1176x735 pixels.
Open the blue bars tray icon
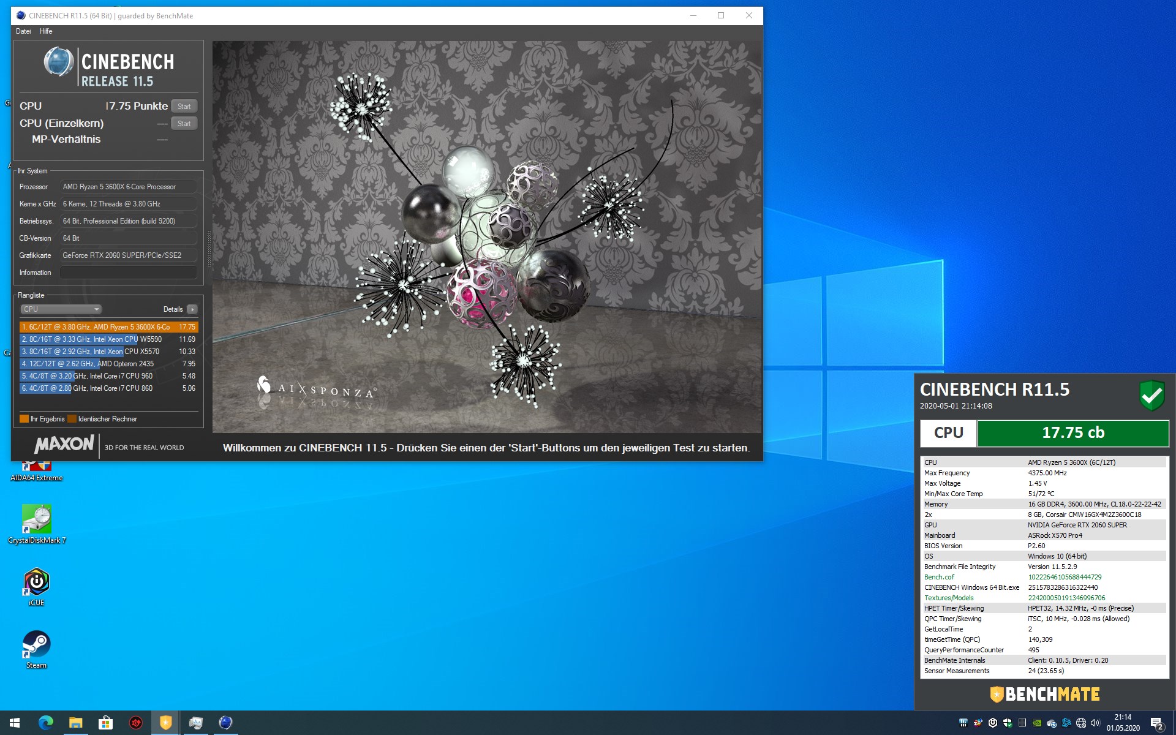coord(963,723)
